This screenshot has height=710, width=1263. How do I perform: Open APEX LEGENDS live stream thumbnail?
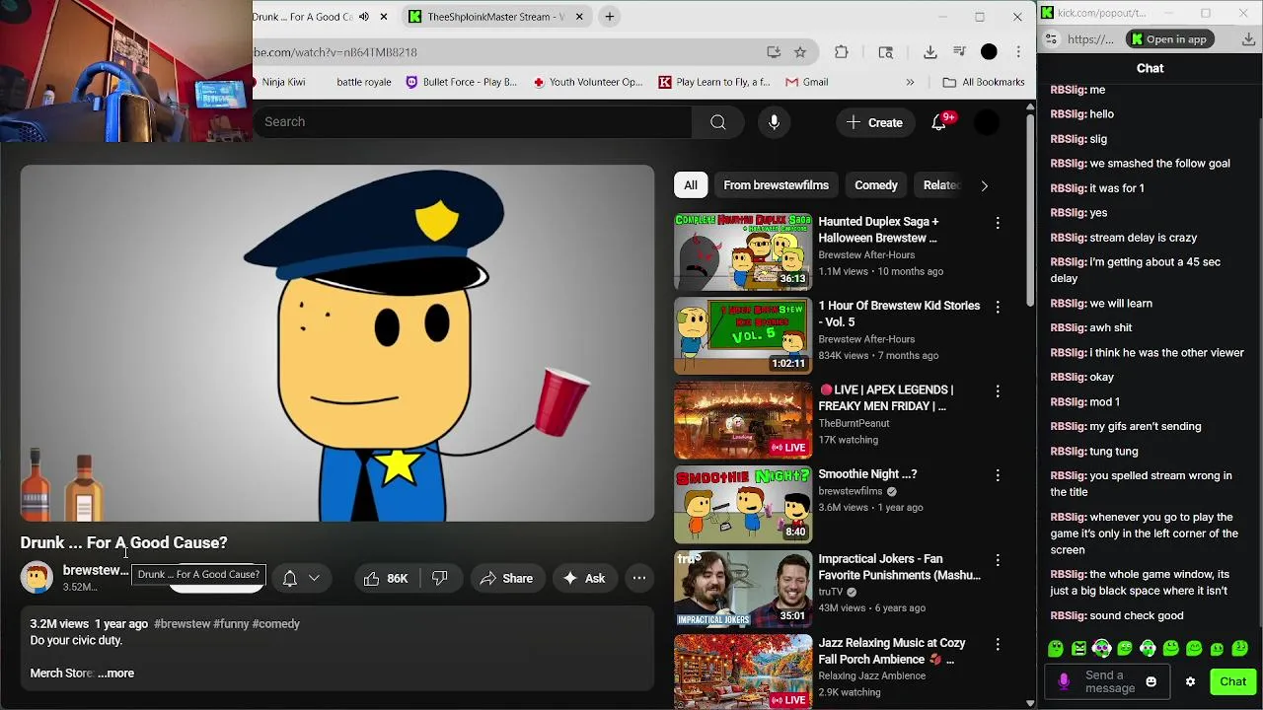743,421
